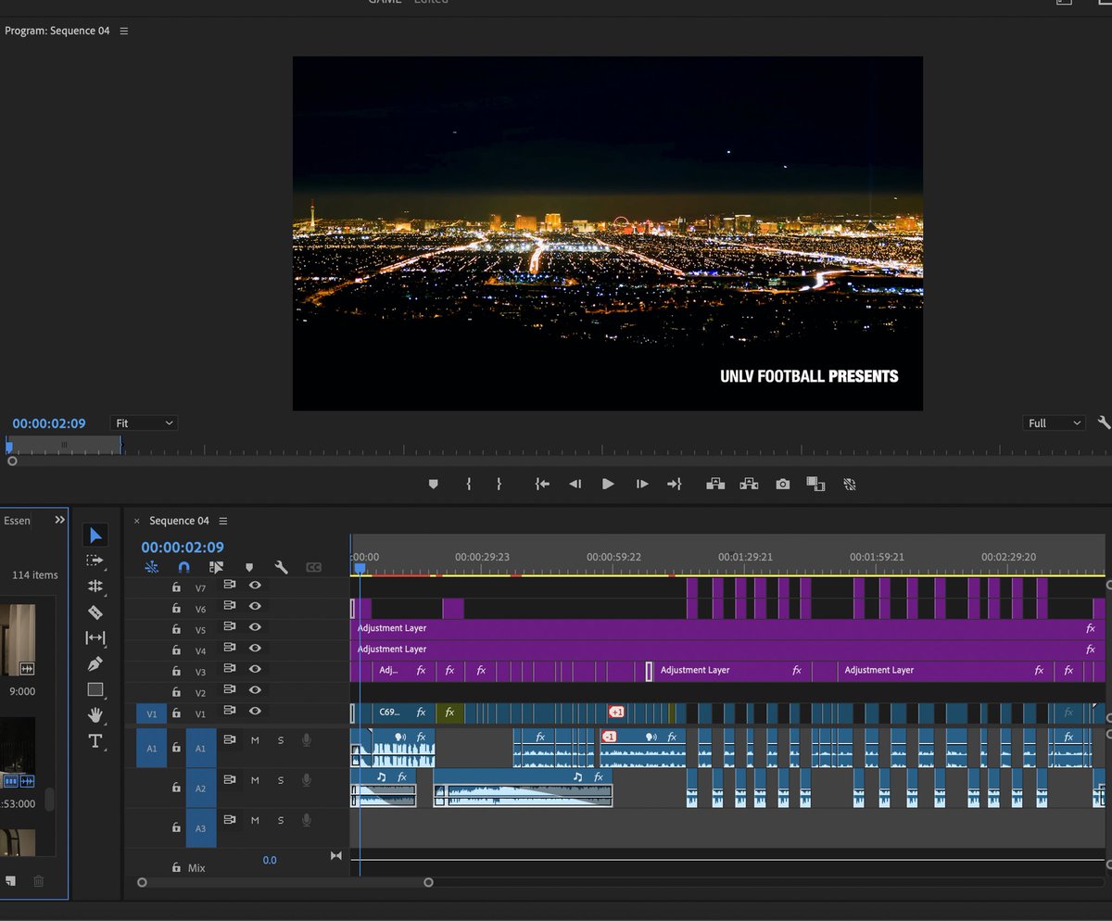Image resolution: width=1112 pixels, height=921 pixels.
Task: Click the Lift button
Action: pos(714,484)
